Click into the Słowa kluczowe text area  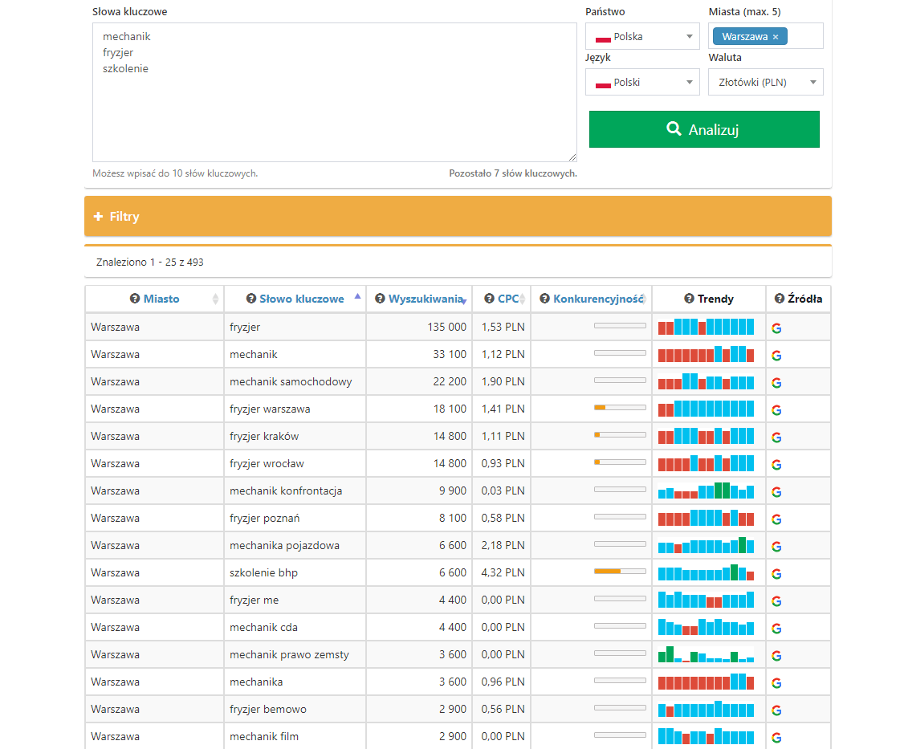[x=334, y=104]
